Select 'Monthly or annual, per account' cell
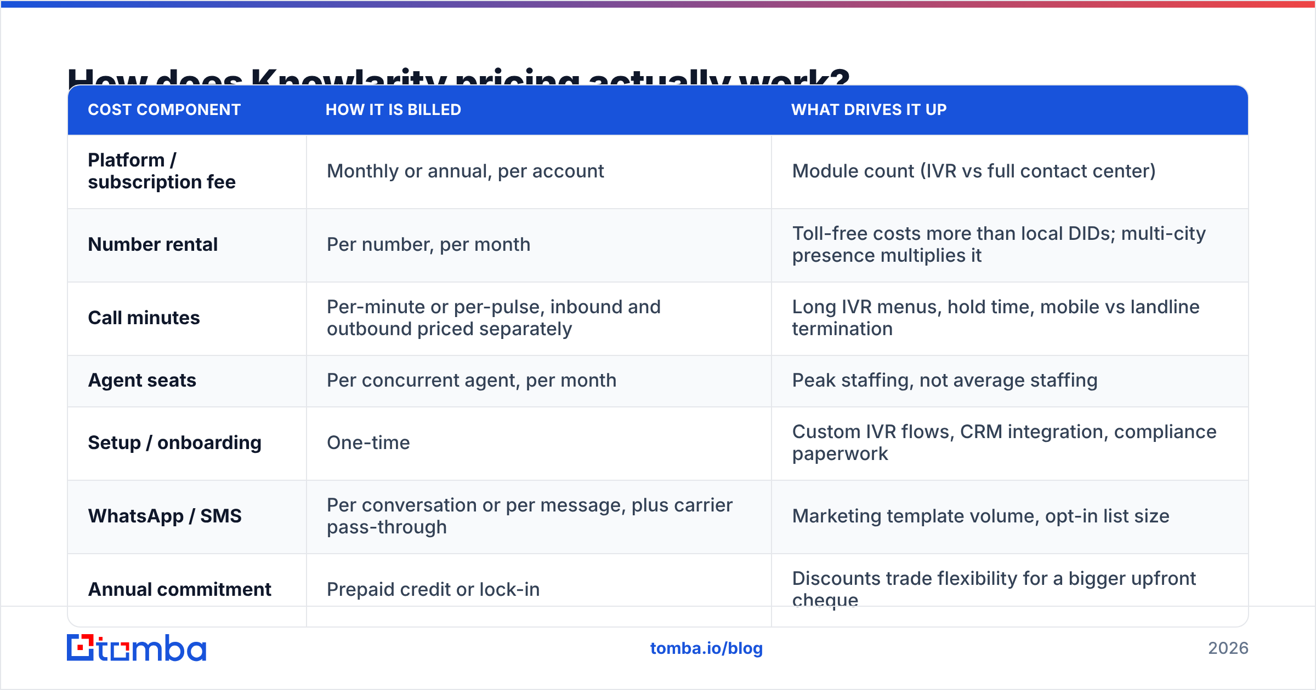1316x690 pixels. [539, 171]
